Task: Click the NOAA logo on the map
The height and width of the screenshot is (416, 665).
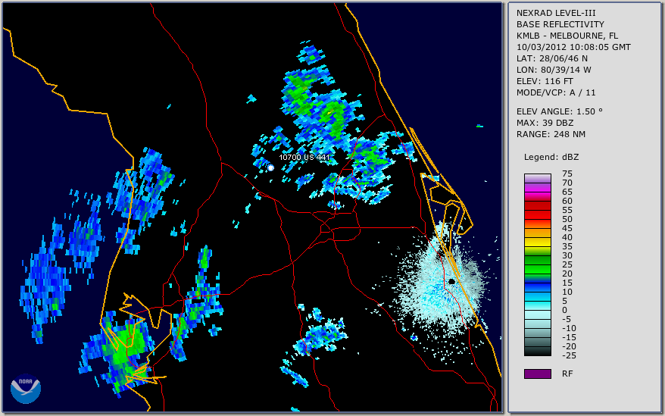Action: coord(26,389)
